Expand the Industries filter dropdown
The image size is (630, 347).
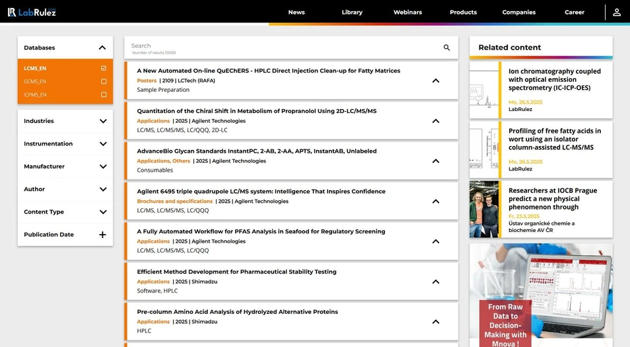pyautogui.click(x=102, y=121)
